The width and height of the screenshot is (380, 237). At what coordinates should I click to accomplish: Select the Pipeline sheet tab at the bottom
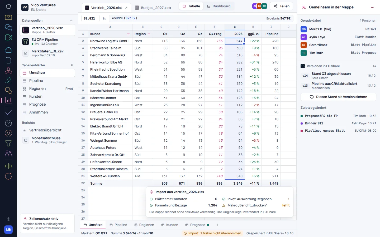(x=118, y=225)
